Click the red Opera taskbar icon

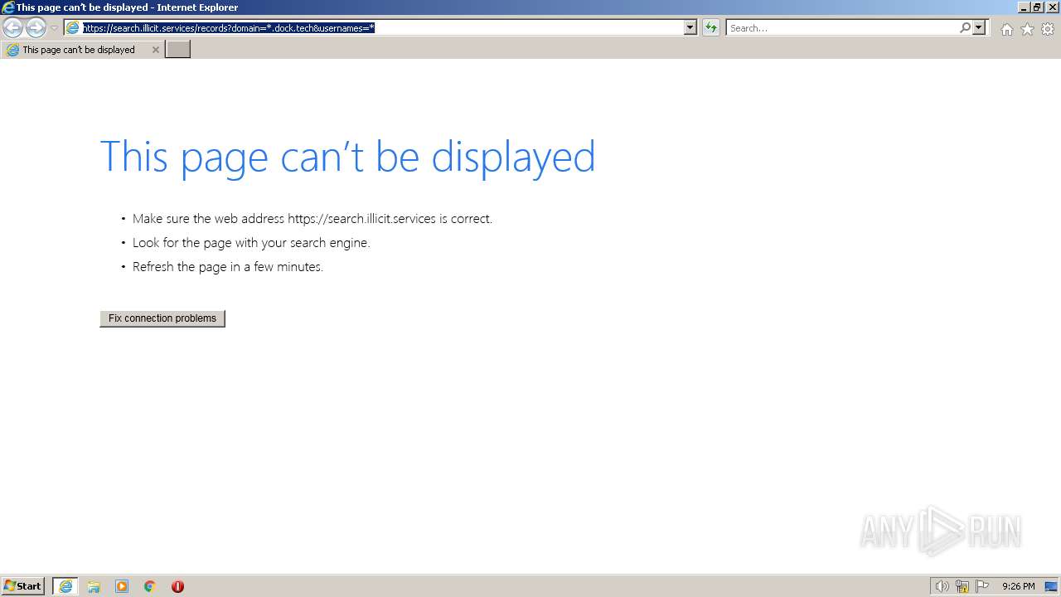[177, 586]
